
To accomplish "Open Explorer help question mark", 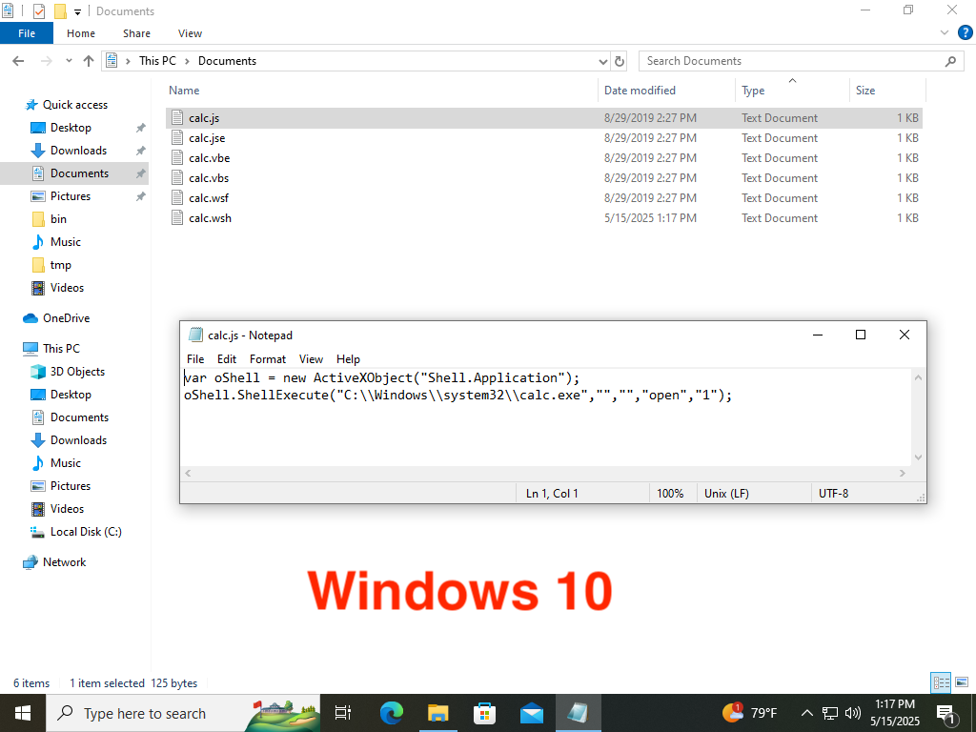I will click(965, 33).
